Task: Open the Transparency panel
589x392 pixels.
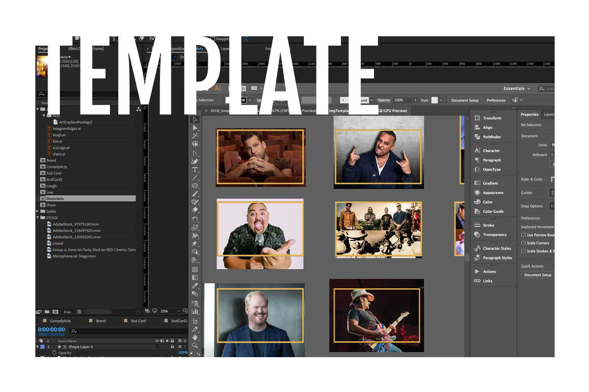Action: [490, 235]
